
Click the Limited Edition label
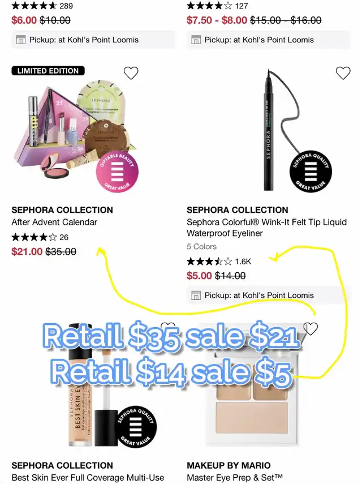click(48, 71)
